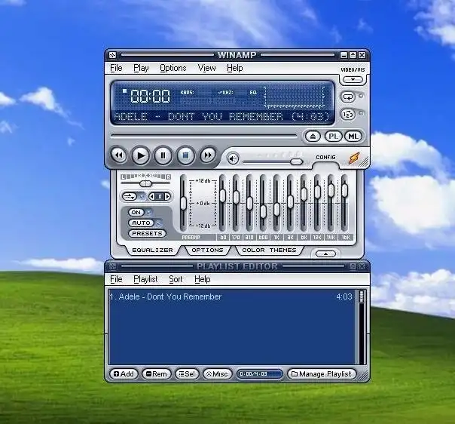Open the equalizer PRESETS menu
455x424 pixels.
[x=147, y=233]
